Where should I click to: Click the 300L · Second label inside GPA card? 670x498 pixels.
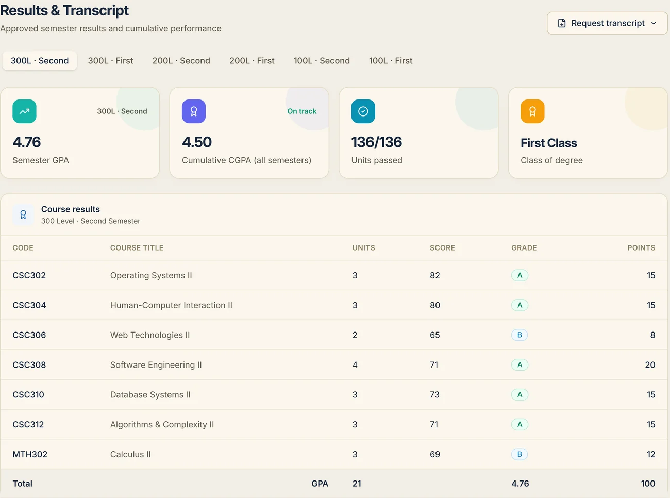click(122, 111)
